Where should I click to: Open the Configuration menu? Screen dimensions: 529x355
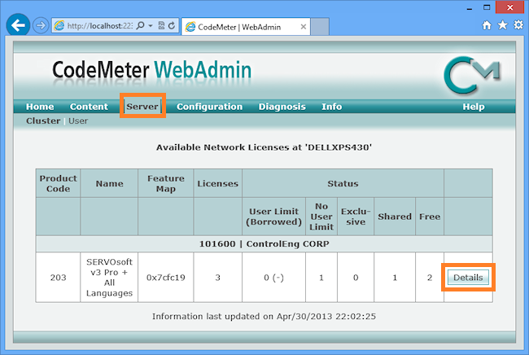[209, 107]
